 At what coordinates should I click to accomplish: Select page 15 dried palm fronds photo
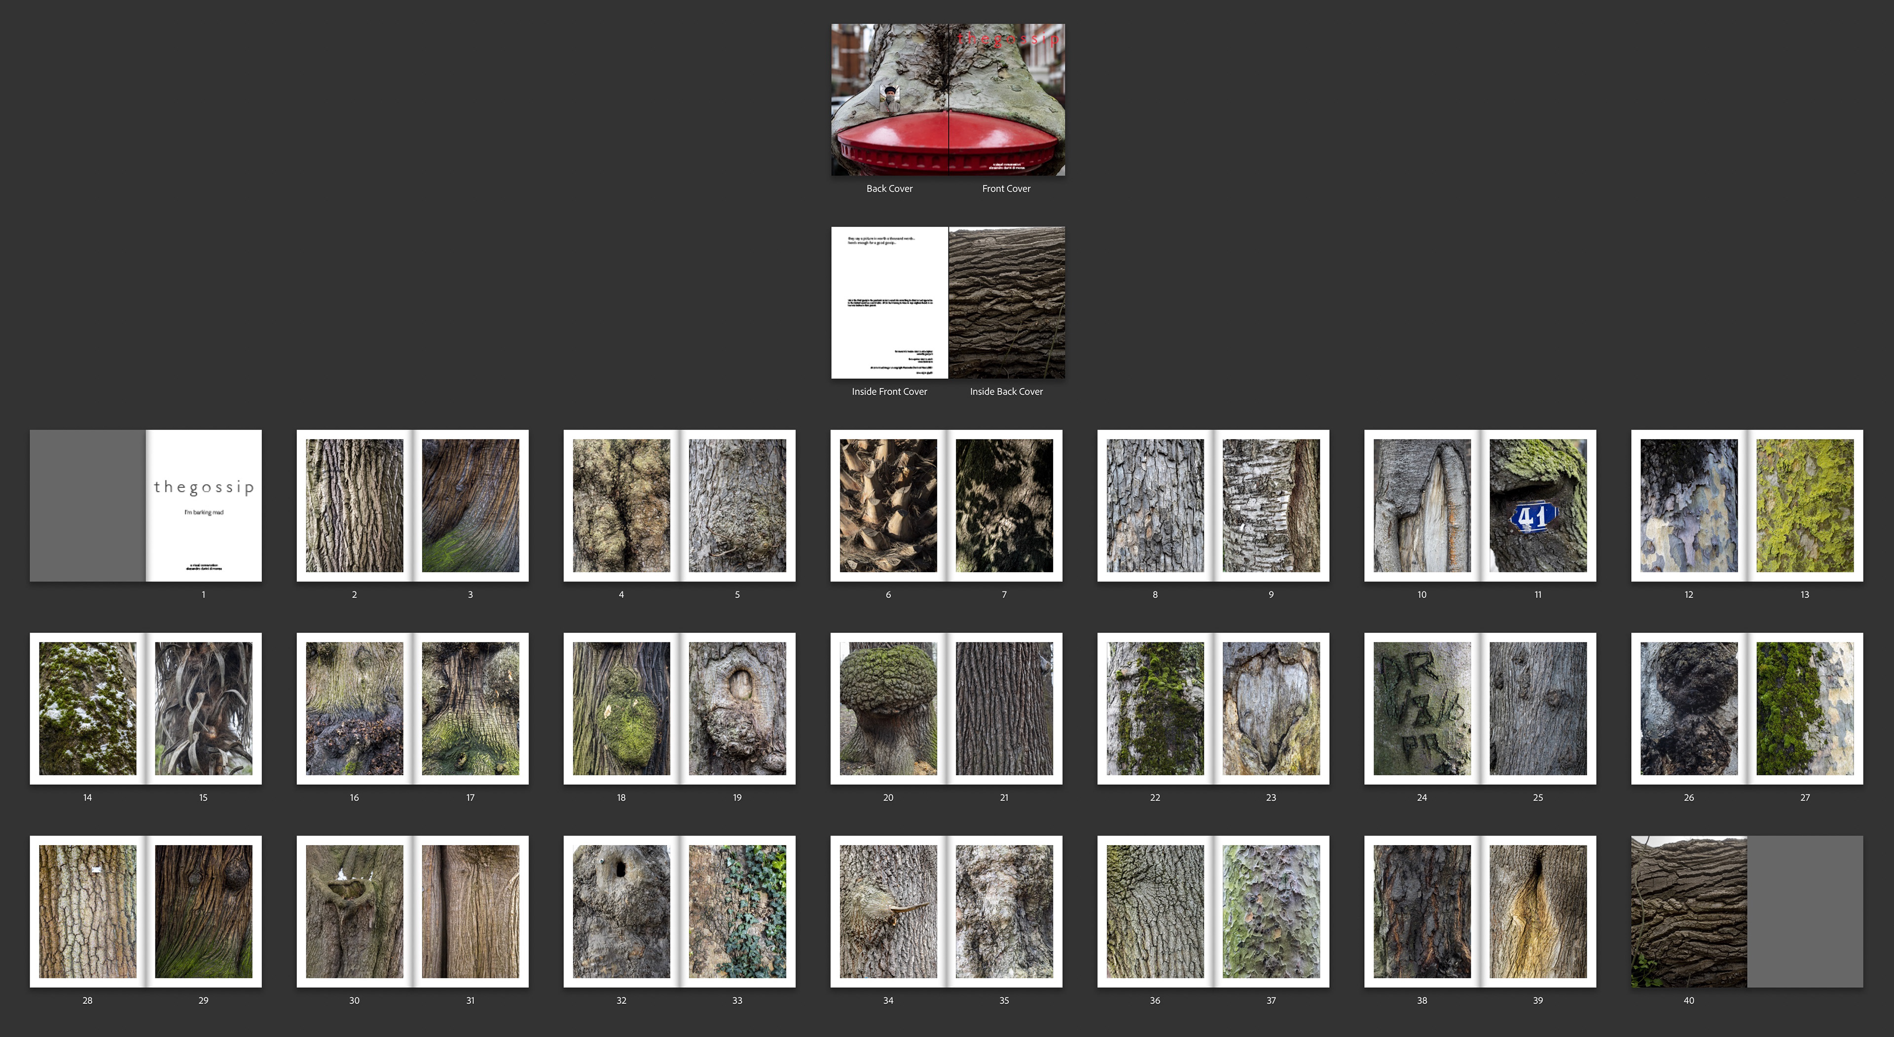204,708
